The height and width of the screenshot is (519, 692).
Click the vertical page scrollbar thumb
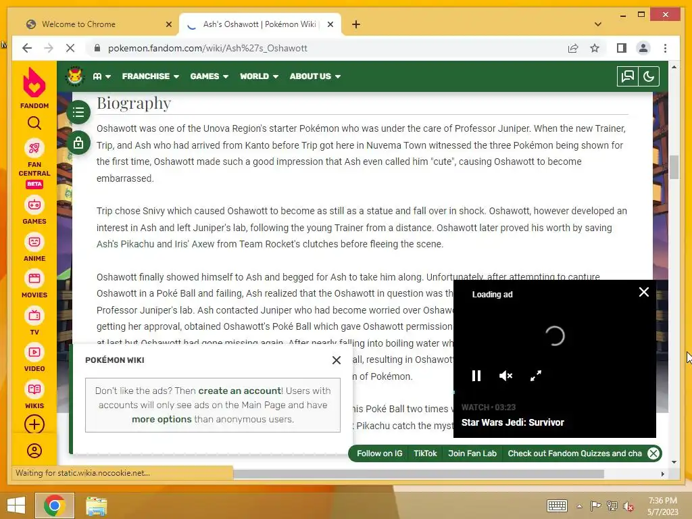pos(674,168)
